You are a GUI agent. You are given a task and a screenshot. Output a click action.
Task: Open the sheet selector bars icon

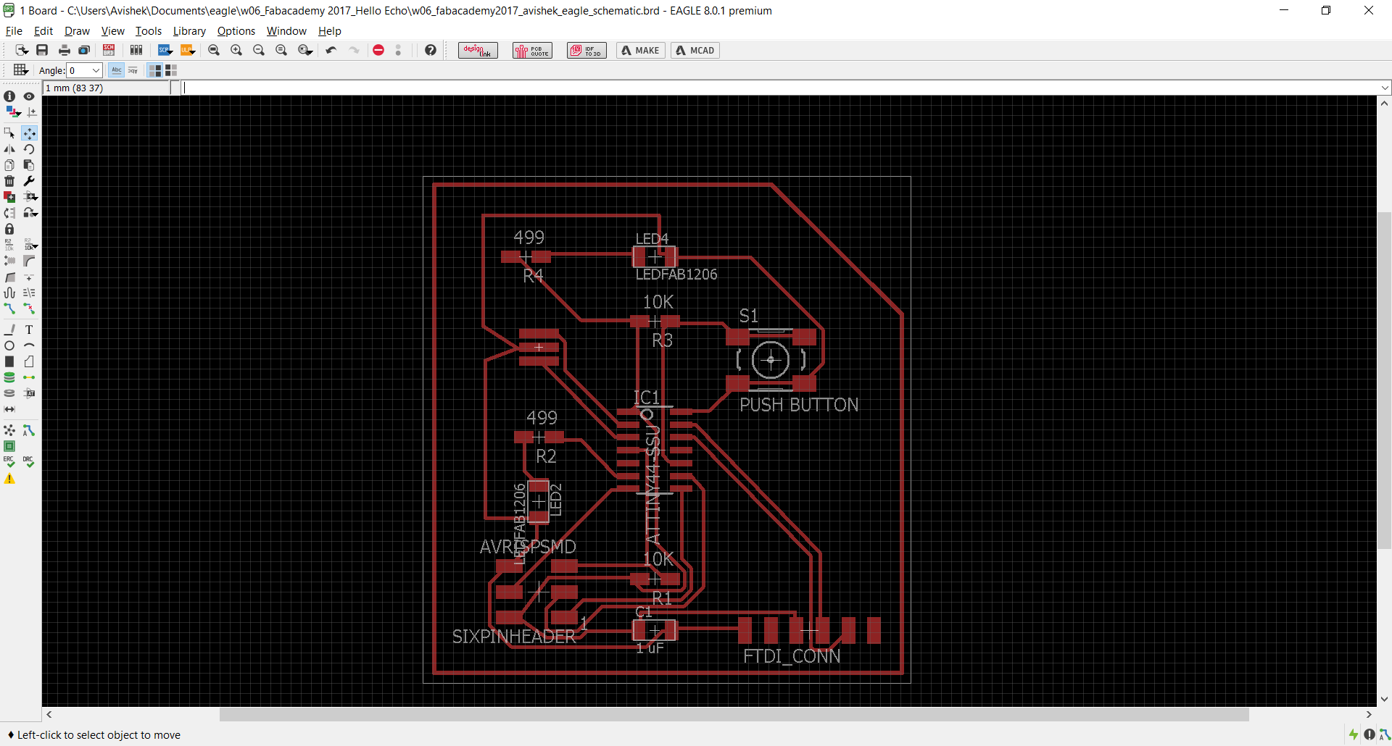[x=136, y=50]
